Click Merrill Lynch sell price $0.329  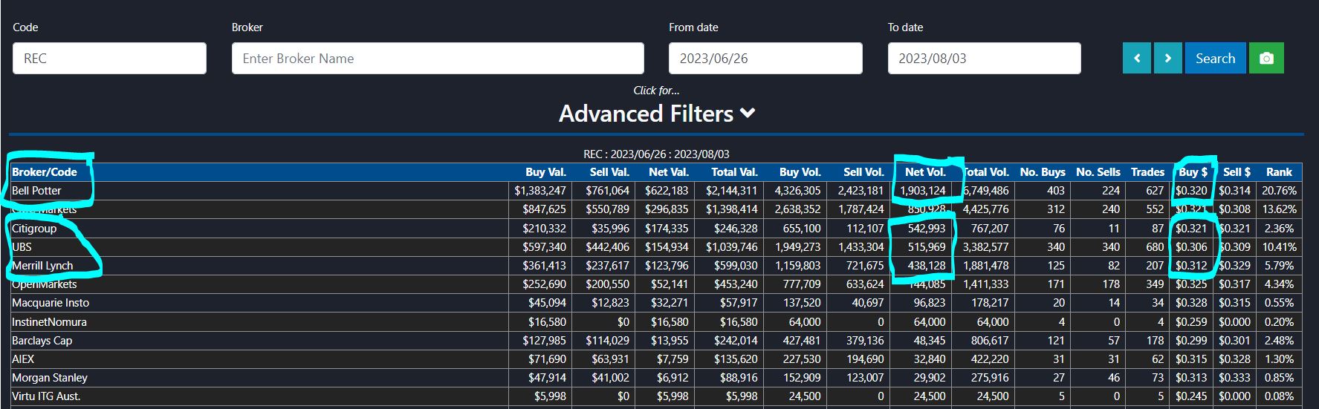[x=1235, y=266]
